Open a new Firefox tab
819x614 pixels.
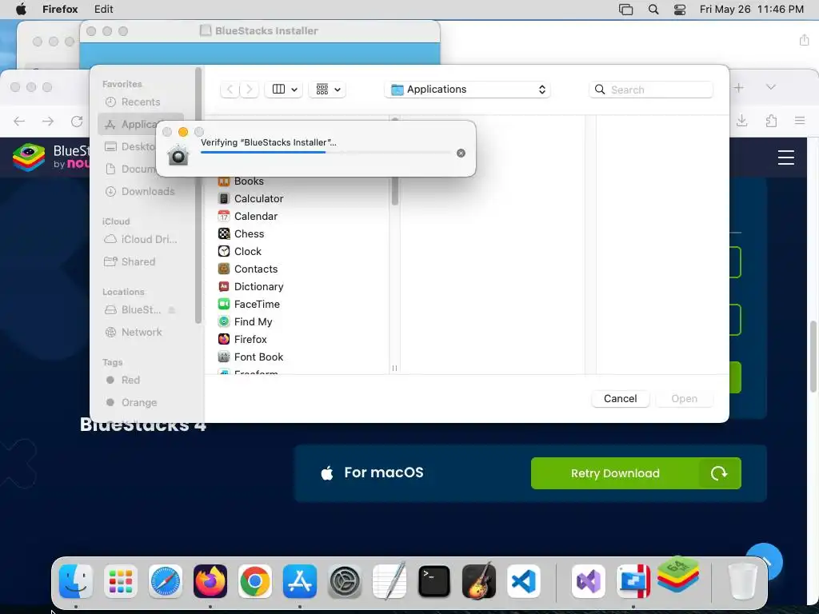coord(738,88)
